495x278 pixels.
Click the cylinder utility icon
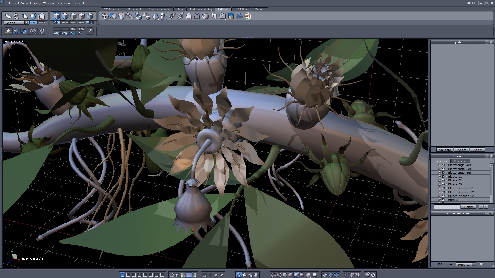coord(231,16)
